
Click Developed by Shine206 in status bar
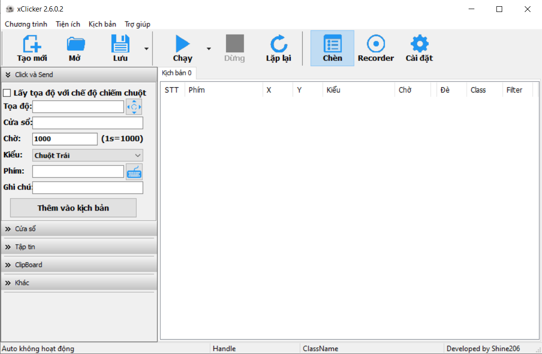tap(483, 348)
